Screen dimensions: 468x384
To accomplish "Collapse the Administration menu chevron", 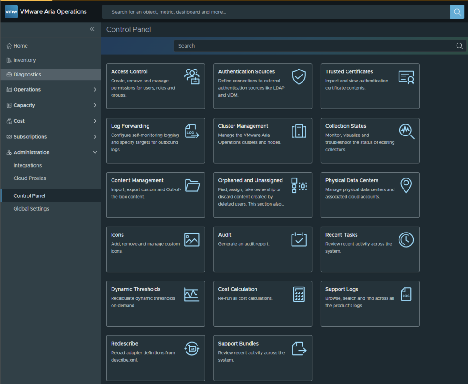I will [x=95, y=152].
